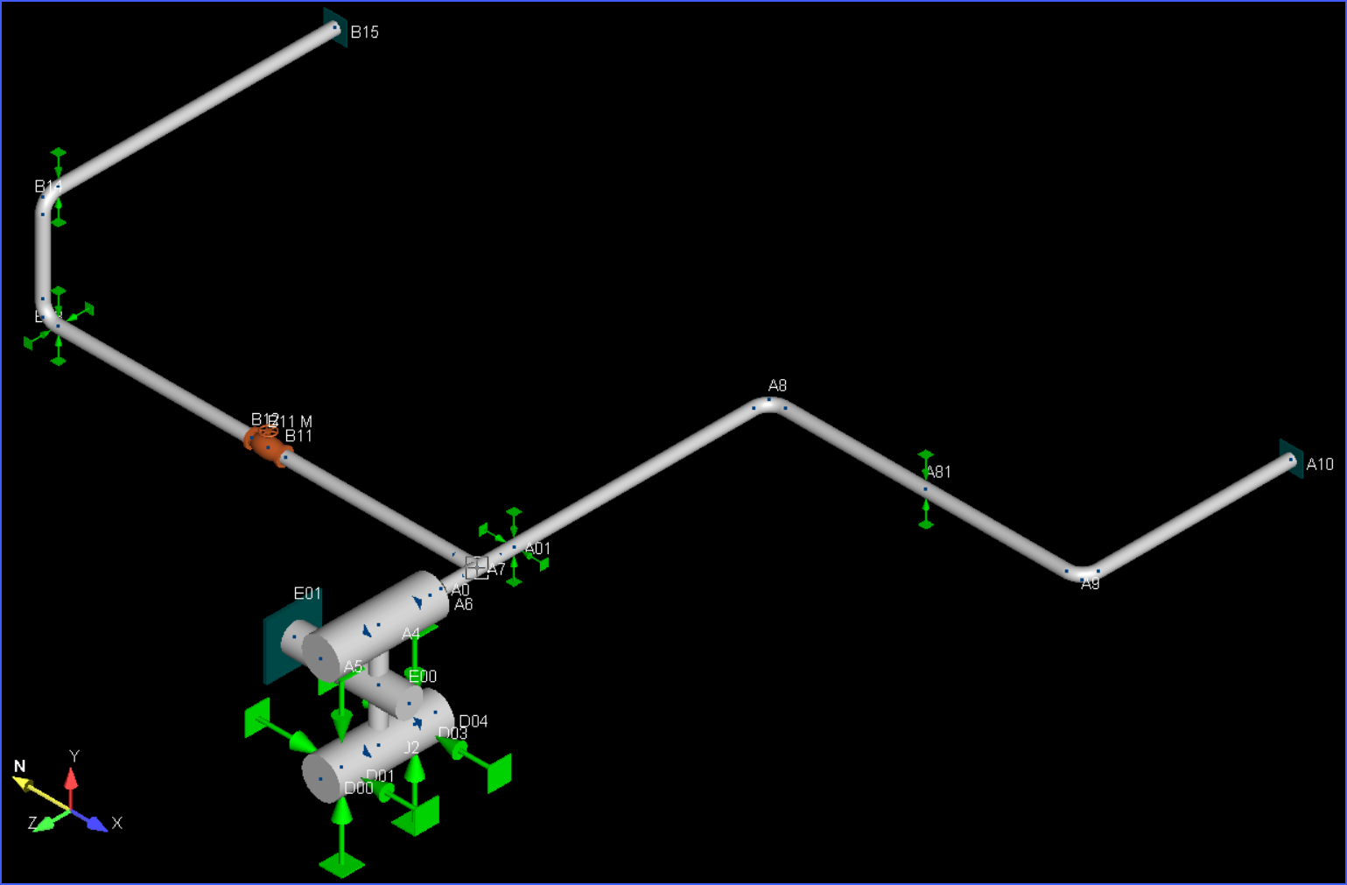Click the D01 node label
1347x885 pixels.
380,776
